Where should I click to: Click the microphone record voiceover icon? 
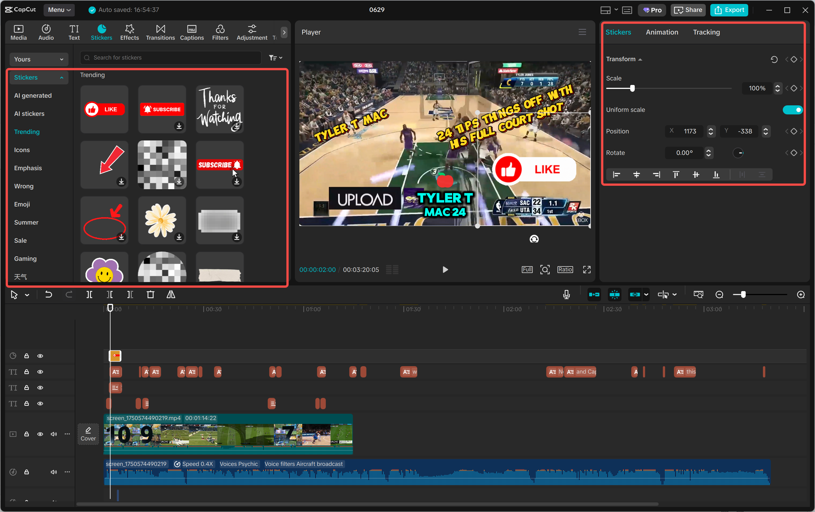click(566, 295)
